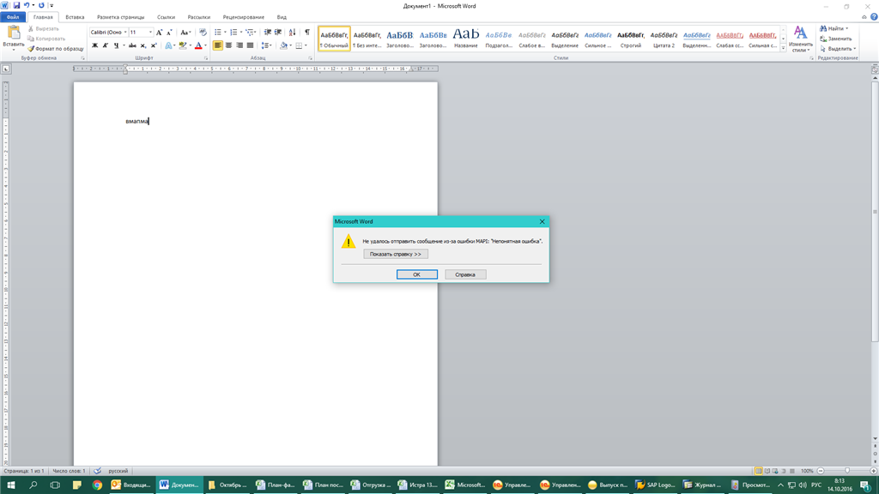Click Показать справку >> button
The image size is (879, 494).
(395, 254)
